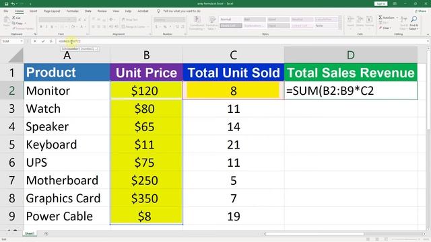Switch to the Review tab
The width and height of the screenshot is (431, 242).
click(x=102, y=11)
